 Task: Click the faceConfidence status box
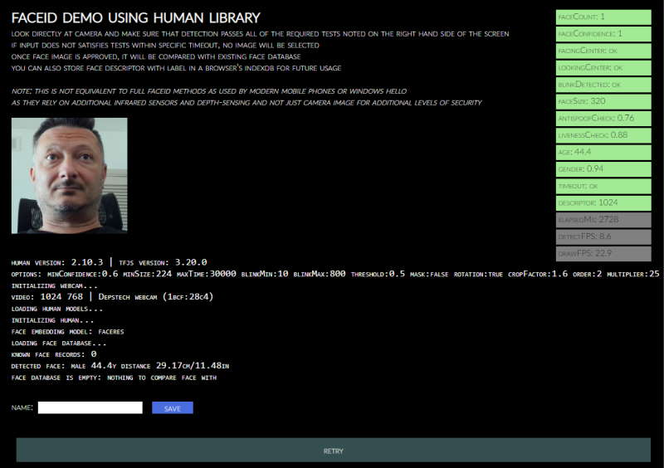603,33
